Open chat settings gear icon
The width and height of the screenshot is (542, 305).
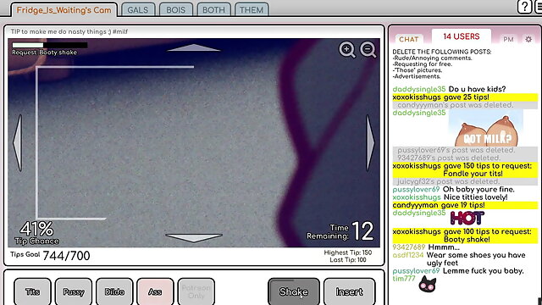point(528,39)
